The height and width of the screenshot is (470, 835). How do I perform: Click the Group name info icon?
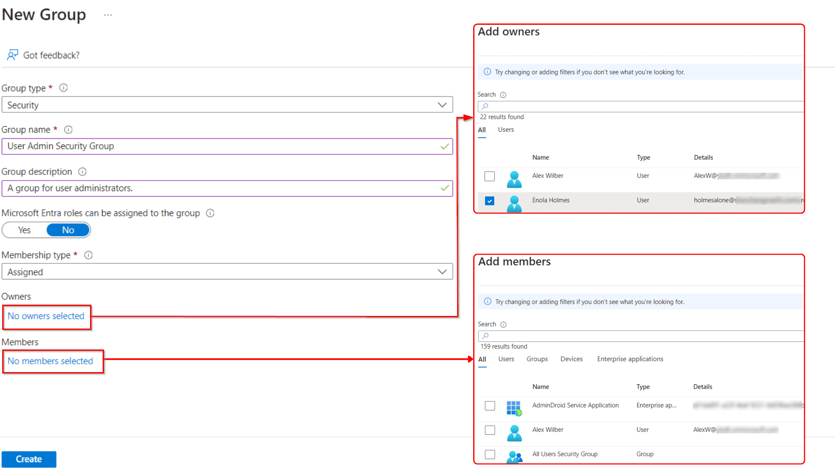(x=68, y=129)
